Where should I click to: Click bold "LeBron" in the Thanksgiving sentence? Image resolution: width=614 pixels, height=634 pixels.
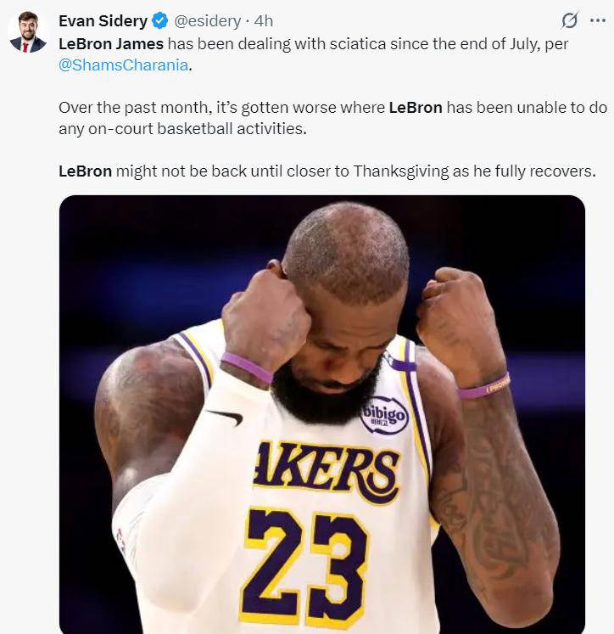[x=85, y=171]
